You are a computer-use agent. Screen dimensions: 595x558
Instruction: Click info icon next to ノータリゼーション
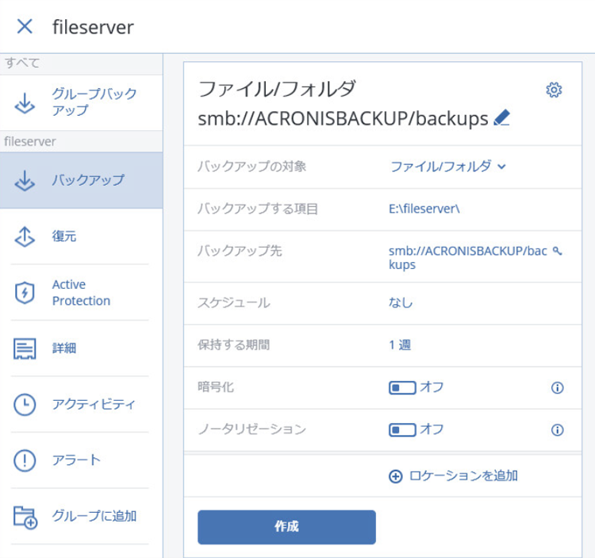(557, 430)
